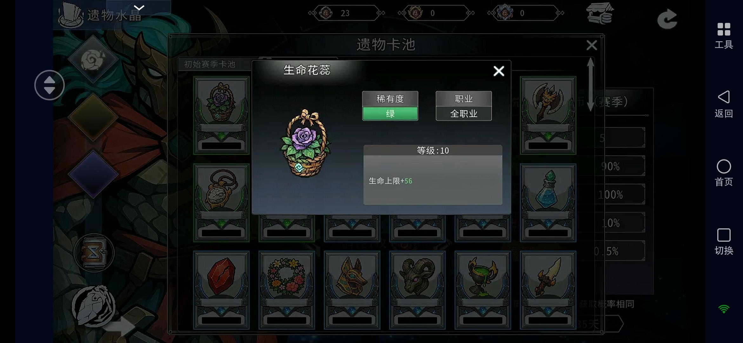
Task: Click the relic pool vertical scrollbar
Action: coord(590,84)
